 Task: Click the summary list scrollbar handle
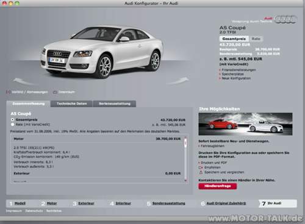coord(185,143)
